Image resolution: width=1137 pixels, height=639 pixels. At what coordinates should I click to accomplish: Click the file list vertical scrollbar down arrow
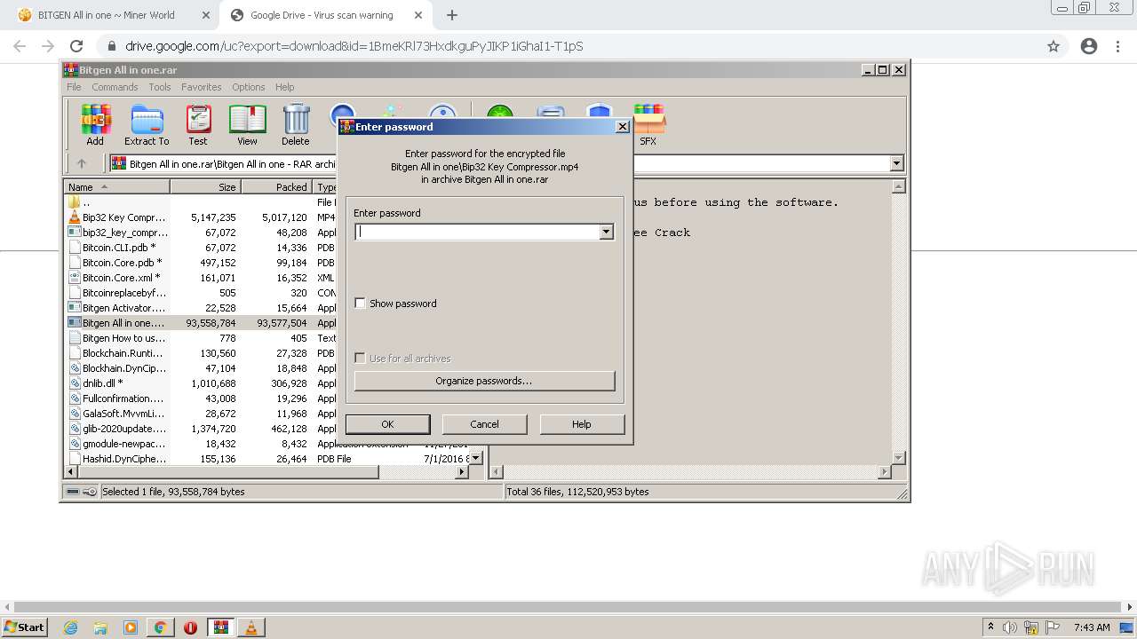tap(476, 458)
